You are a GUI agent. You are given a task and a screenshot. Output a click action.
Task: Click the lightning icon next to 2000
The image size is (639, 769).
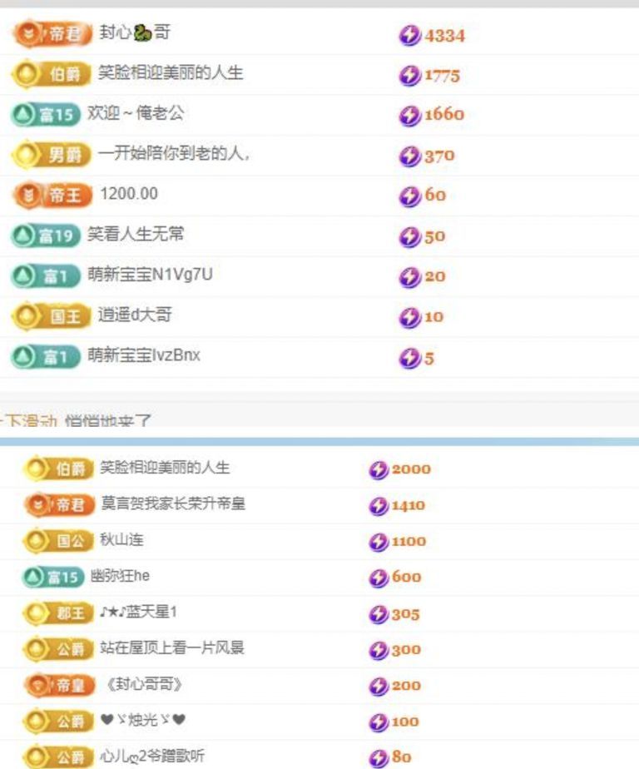(x=379, y=469)
